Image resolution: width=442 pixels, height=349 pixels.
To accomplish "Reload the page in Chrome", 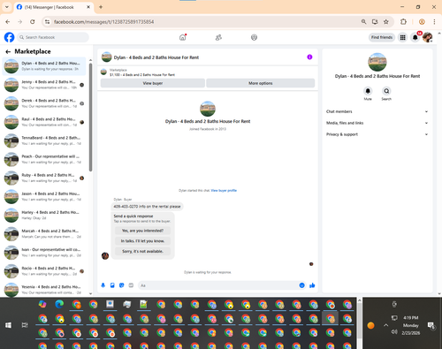I will (x=33, y=22).
